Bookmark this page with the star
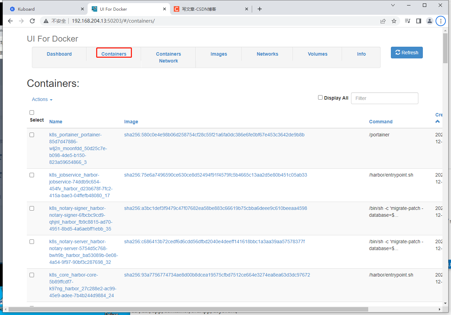 click(x=394, y=21)
